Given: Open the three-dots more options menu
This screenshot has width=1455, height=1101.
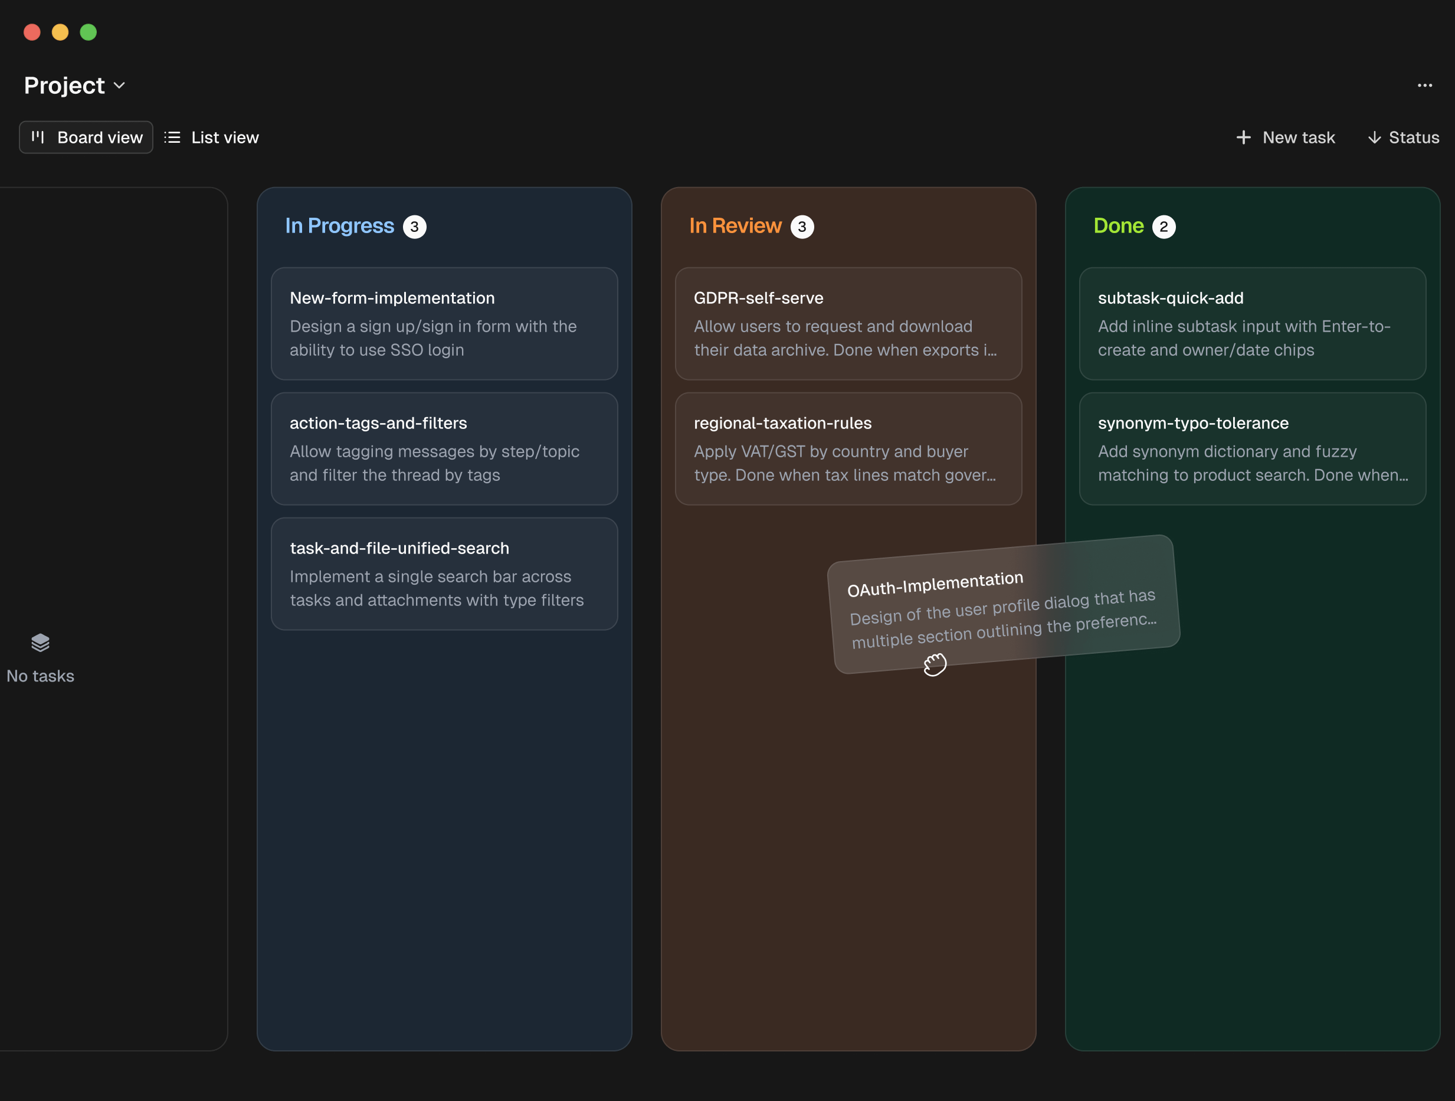Looking at the screenshot, I should [x=1425, y=86].
